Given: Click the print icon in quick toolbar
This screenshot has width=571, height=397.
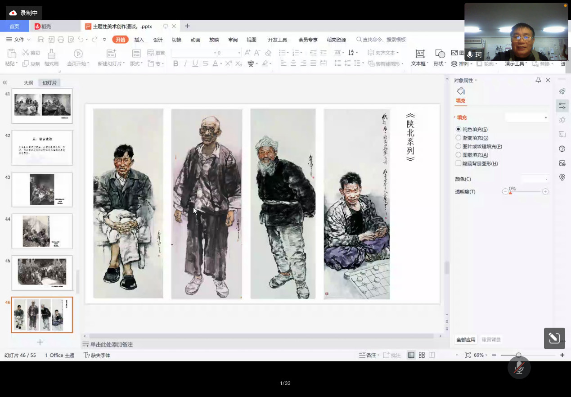Looking at the screenshot, I should 61,40.
